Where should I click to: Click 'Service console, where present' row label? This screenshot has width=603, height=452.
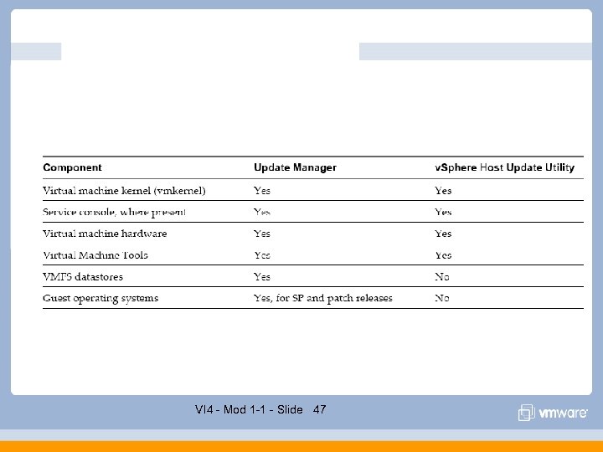114,212
